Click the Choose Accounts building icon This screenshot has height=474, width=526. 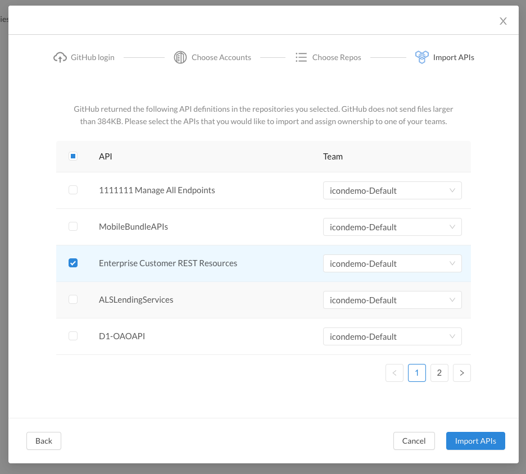click(x=180, y=57)
